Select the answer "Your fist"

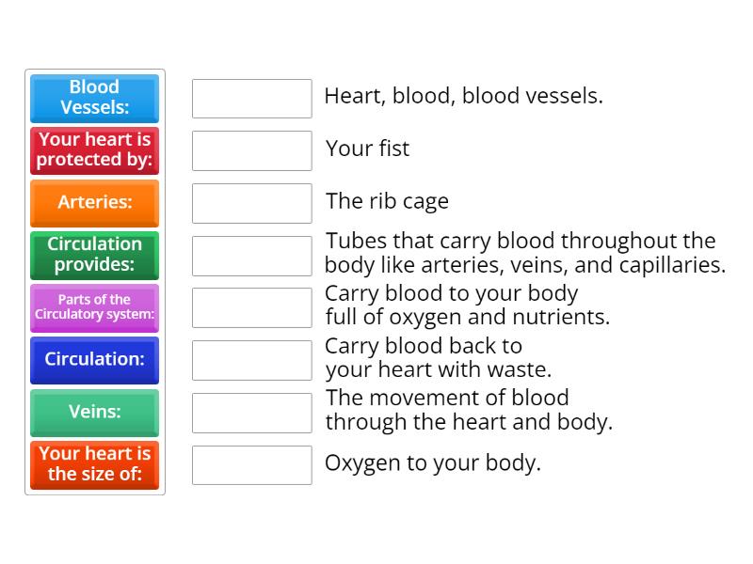[367, 149]
